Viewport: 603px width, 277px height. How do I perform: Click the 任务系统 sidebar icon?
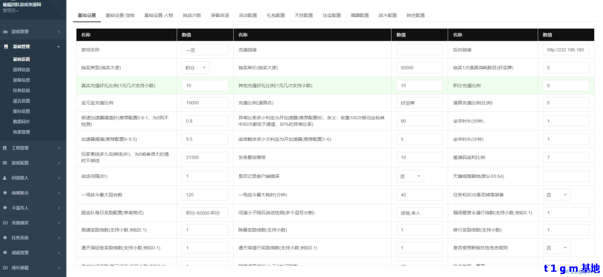tap(5, 238)
